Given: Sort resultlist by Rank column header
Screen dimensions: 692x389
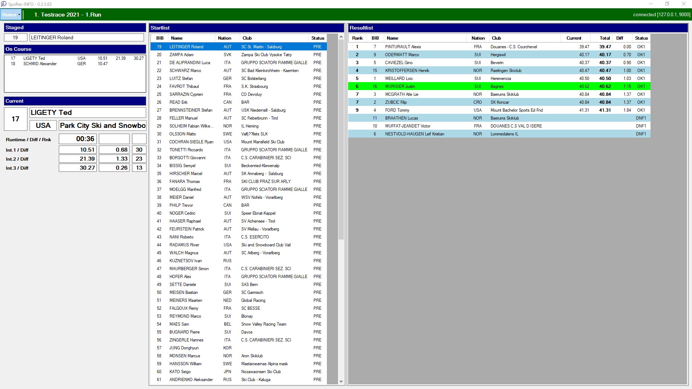Looking at the screenshot, I should coord(357,38).
